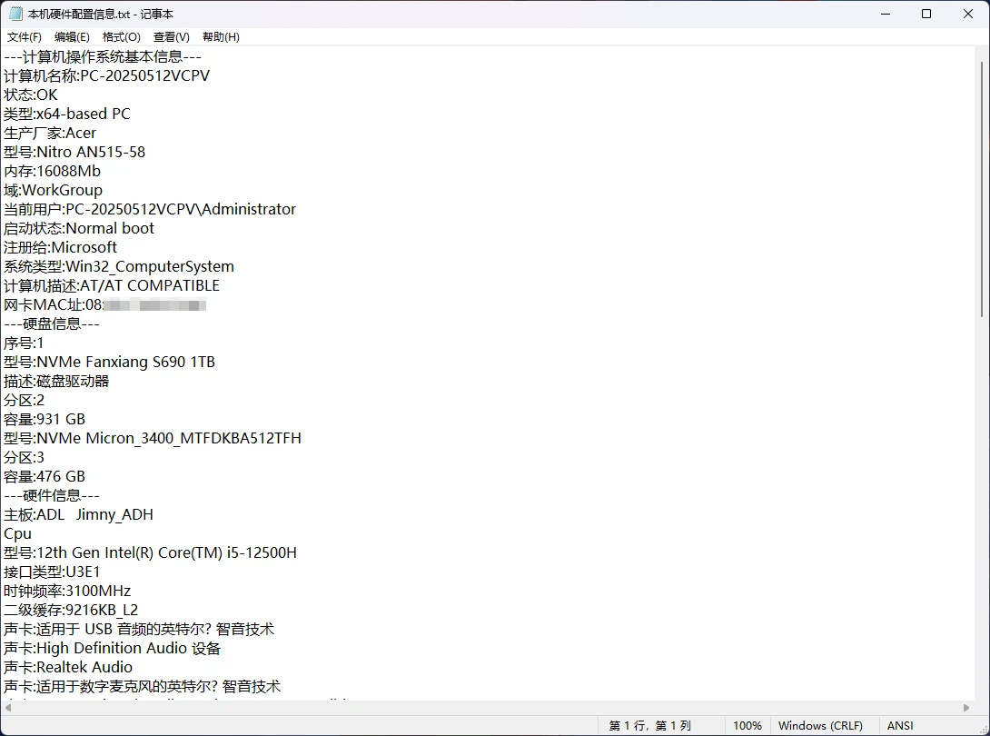
Task: Place cursor on the 计算机名称 line
Action: [106, 75]
